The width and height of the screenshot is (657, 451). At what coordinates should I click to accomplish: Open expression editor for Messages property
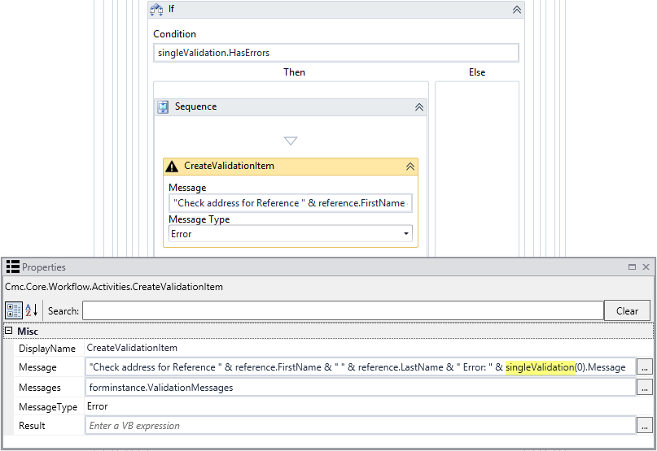pos(645,388)
